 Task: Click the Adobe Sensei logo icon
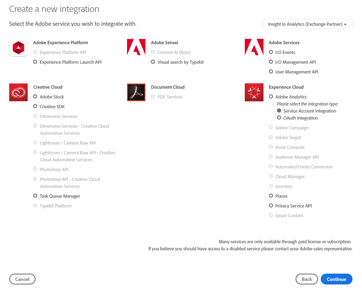point(136,47)
